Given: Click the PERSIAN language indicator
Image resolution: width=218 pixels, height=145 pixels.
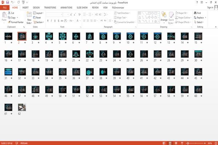Looking at the screenshot, I should click(x=24, y=143).
